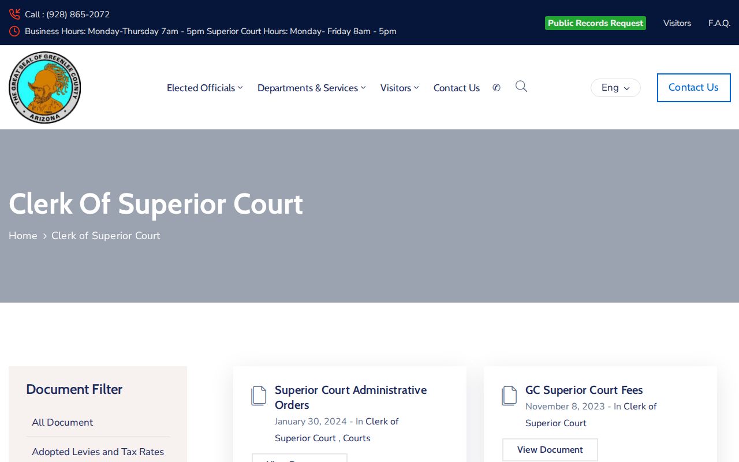Click the outlined Contact Us button

(x=694, y=88)
